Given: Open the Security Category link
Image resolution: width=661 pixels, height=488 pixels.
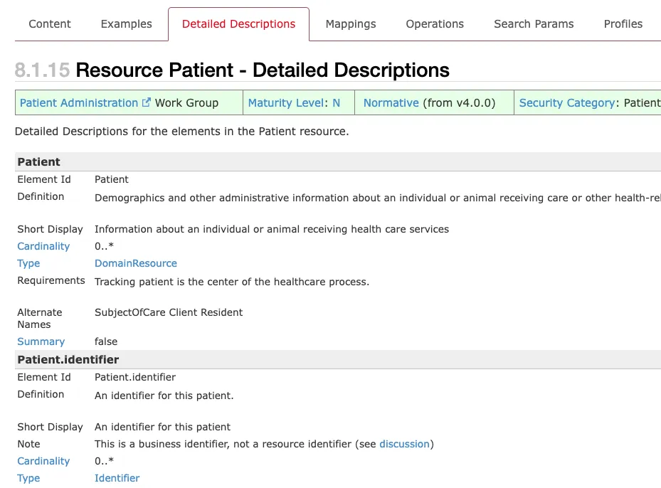Looking at the screenshot, I should click(x=566, y=102).
